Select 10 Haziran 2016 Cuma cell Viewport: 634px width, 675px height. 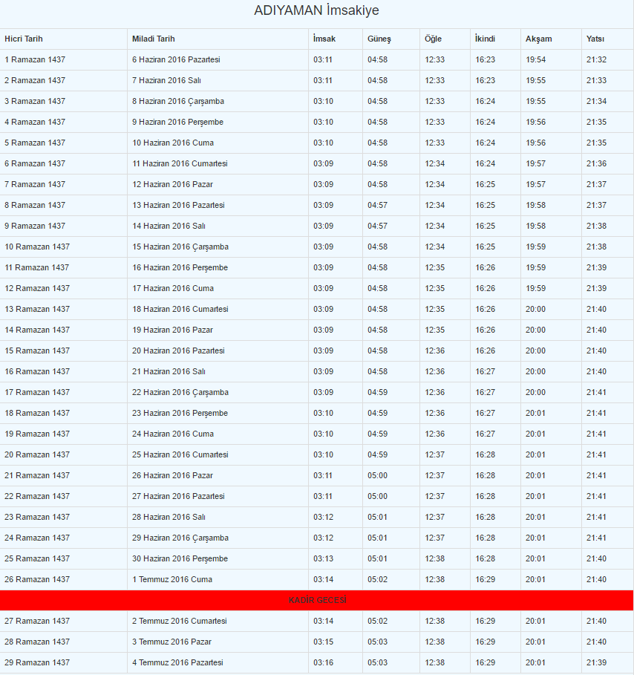tap(172, 143)
